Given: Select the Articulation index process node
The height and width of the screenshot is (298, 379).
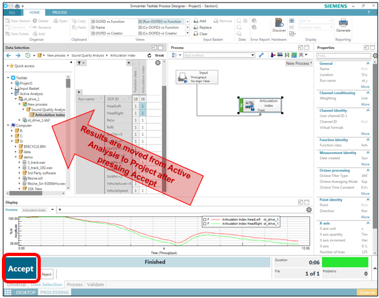Looking at the screenshot, I should [261, 105].
